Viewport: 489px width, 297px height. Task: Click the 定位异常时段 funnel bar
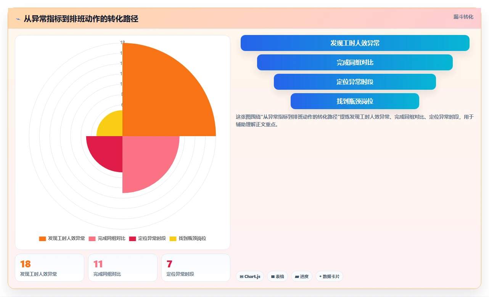point(355,82)
